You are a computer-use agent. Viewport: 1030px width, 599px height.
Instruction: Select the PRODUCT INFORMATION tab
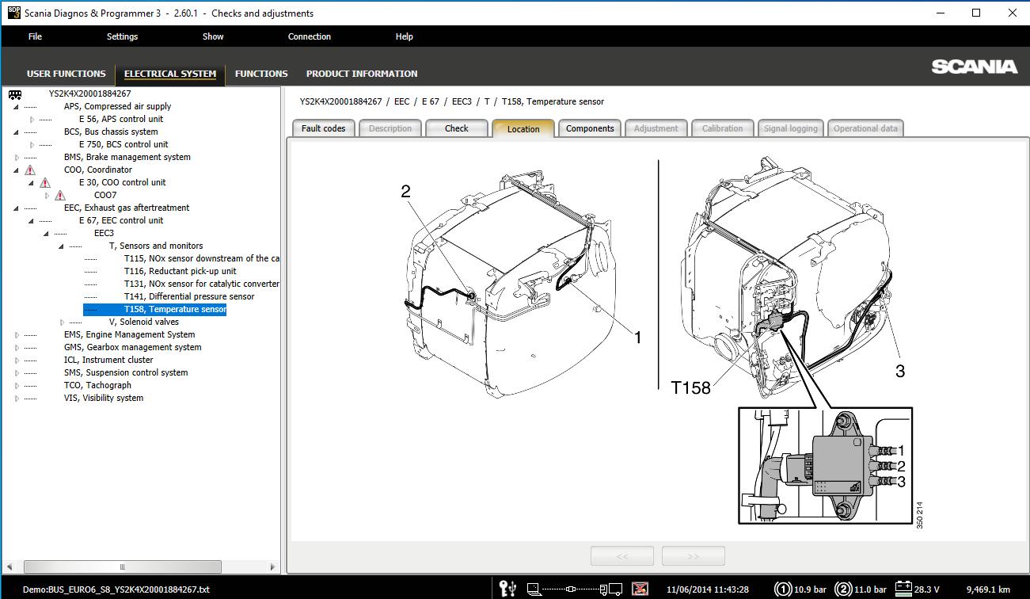pos(361,73)
